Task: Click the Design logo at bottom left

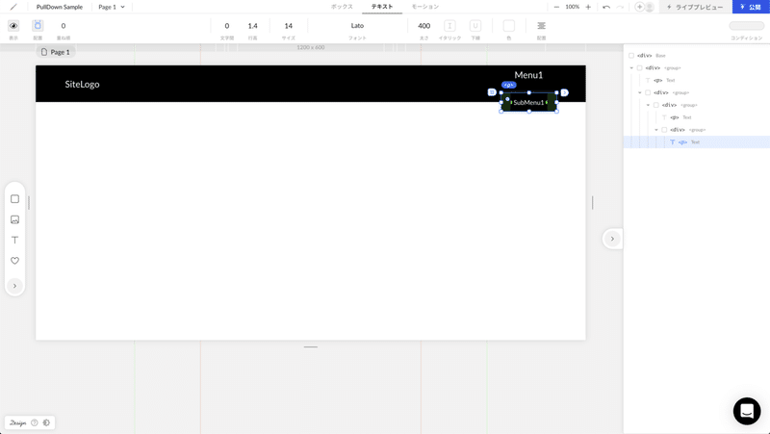Action: click(17, 422)
